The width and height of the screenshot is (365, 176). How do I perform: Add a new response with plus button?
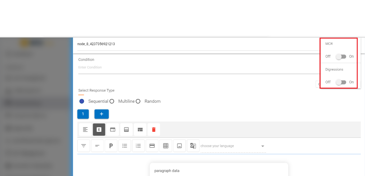pyautogui.click(x=102, y=114)
